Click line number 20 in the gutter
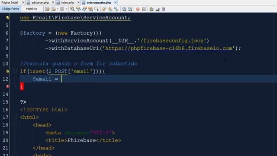This screenshot has width=277, height=156. coord(5,140)
